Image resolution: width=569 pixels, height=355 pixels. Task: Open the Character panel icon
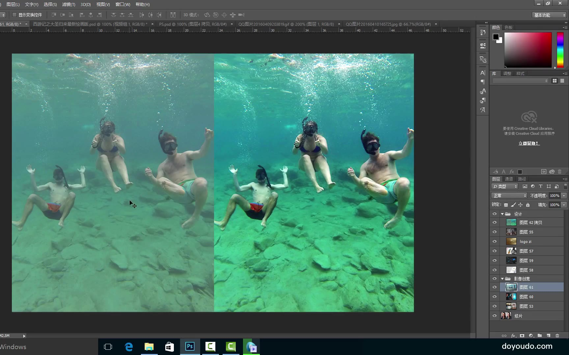483,73
